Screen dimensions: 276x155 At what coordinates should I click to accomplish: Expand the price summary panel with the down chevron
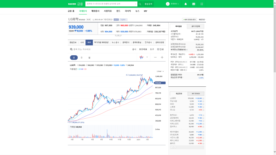(118, 35)
